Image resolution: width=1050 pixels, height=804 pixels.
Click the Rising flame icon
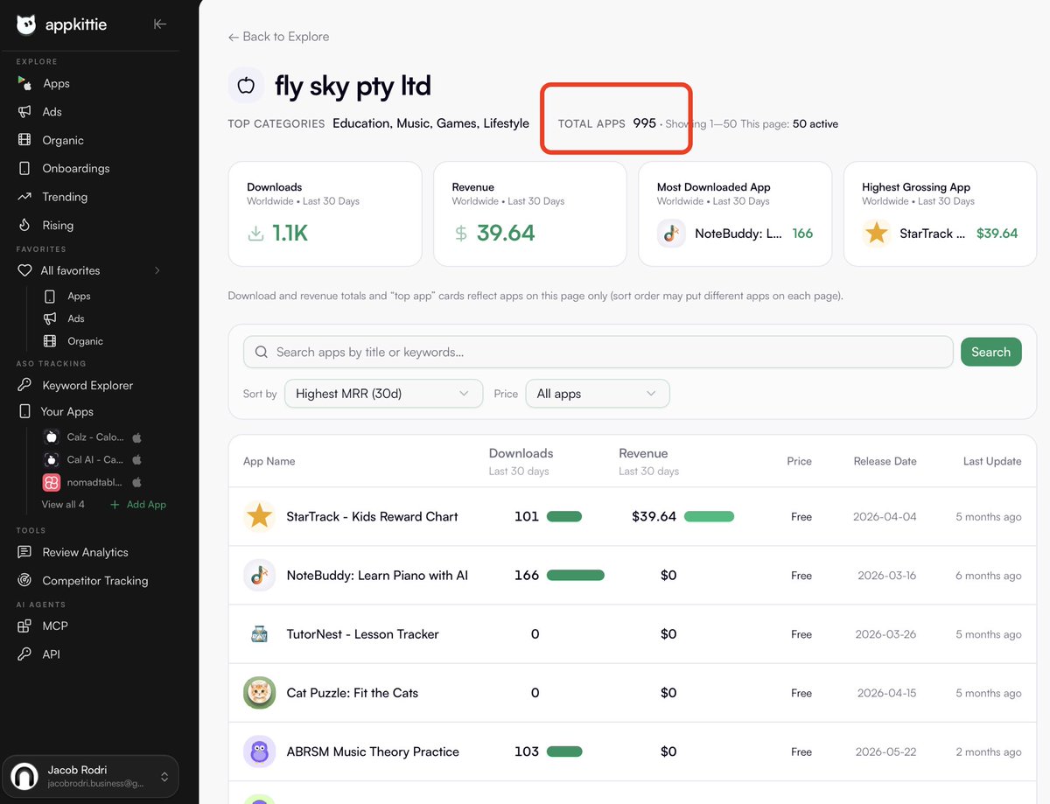pyautogui.click(x=24, y=225)
